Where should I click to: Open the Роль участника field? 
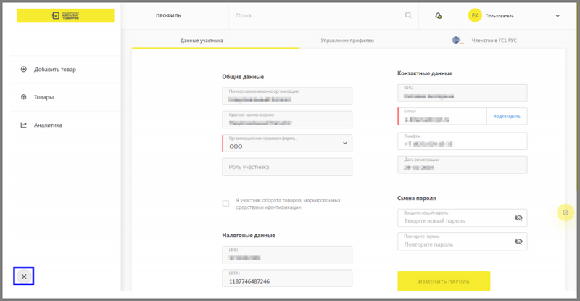click(x=286, y=167)
